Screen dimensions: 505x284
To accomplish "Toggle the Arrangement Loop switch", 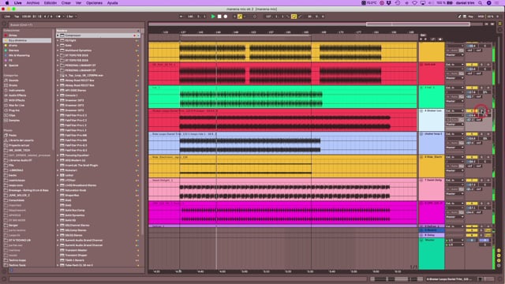I will (294, 17).
